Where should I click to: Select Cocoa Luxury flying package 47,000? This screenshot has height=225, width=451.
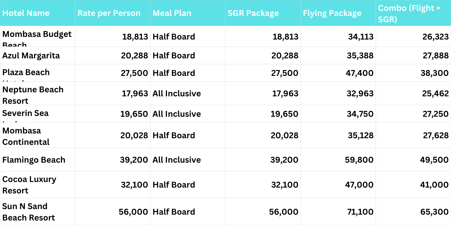point(359,185)
